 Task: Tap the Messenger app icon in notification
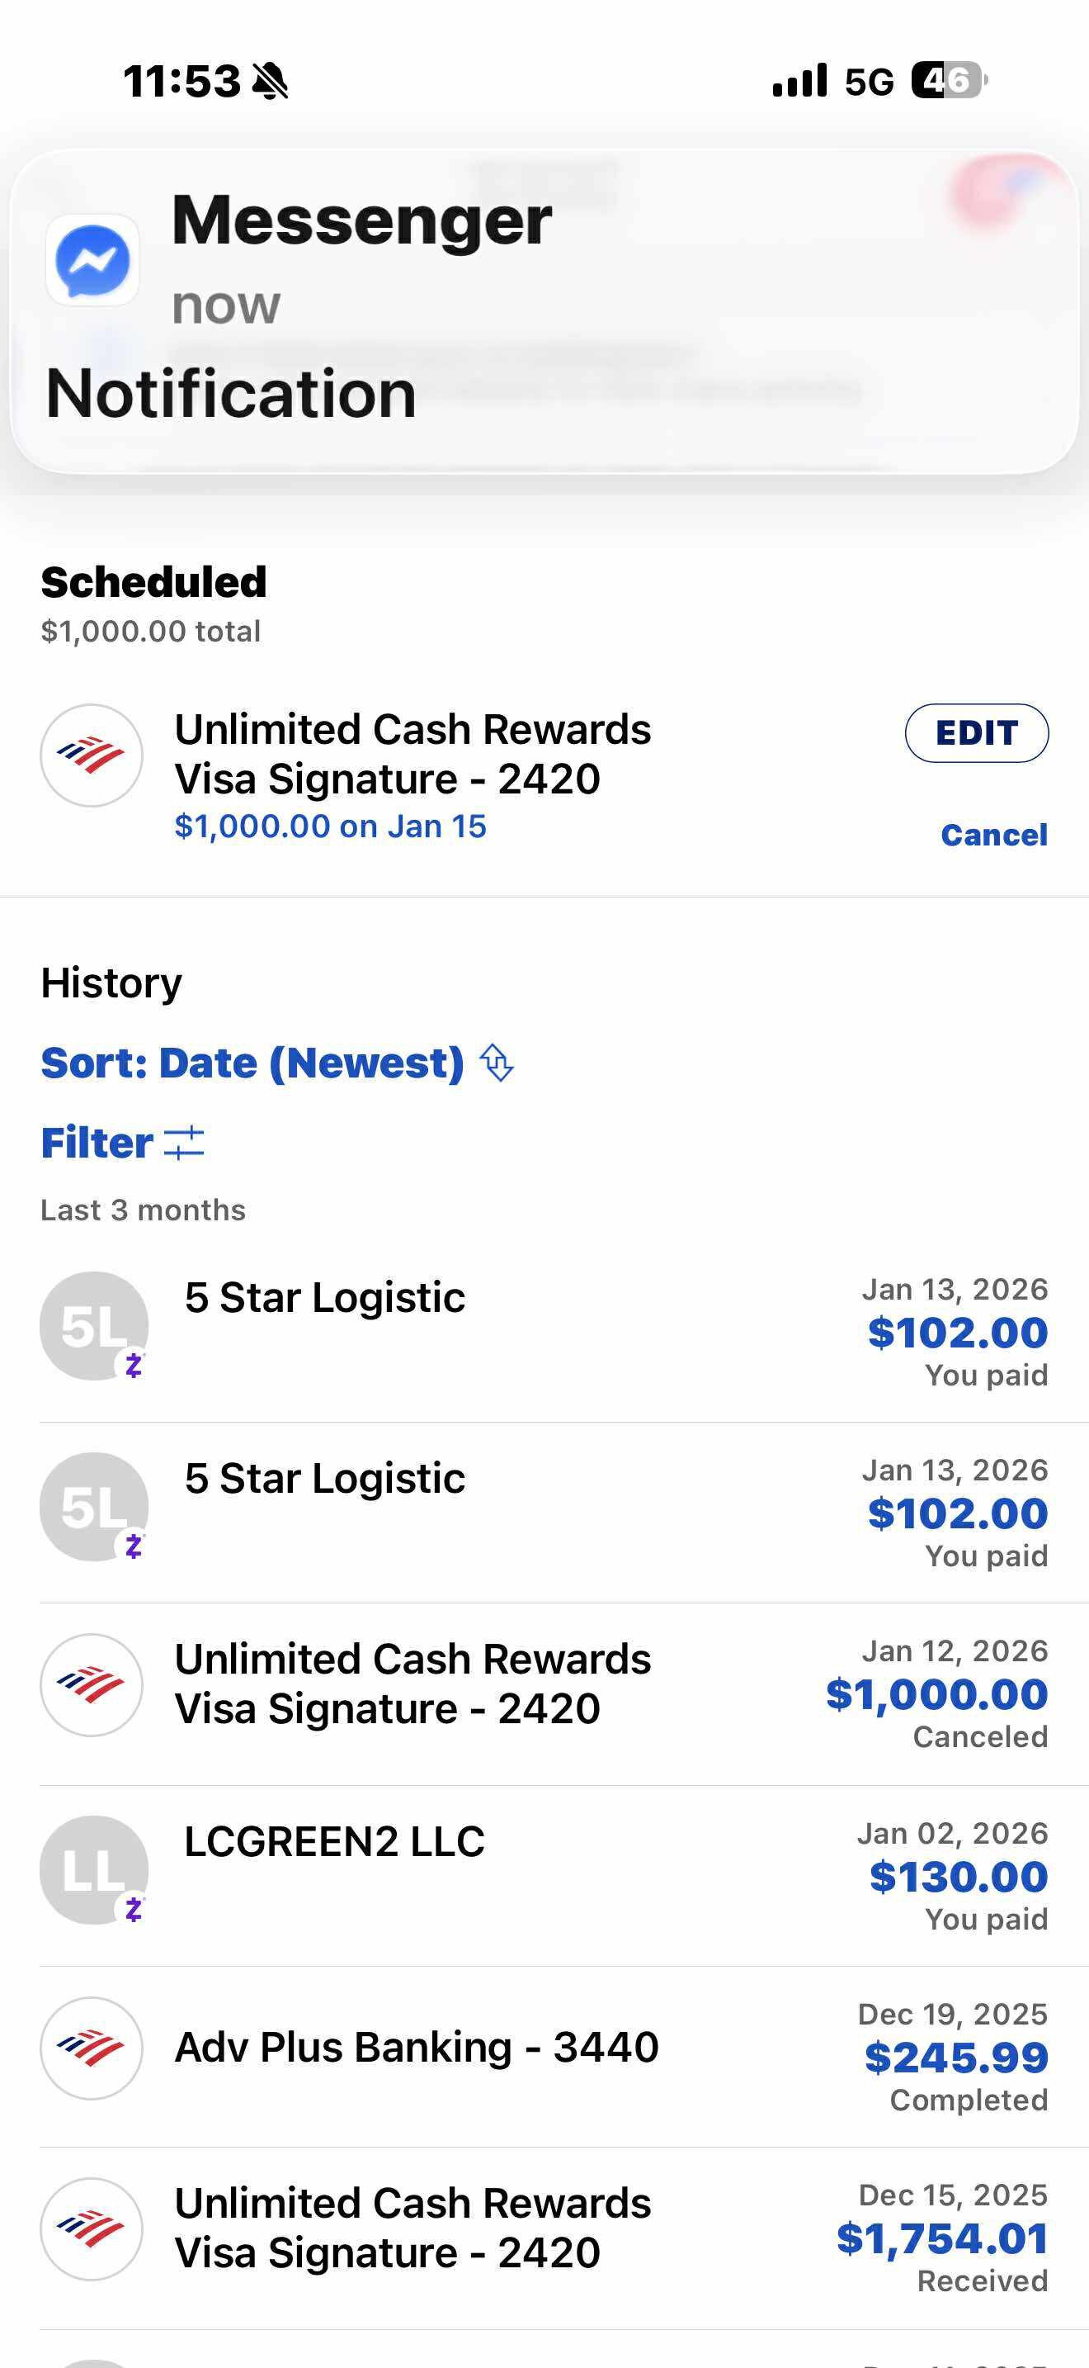[92, 260]
